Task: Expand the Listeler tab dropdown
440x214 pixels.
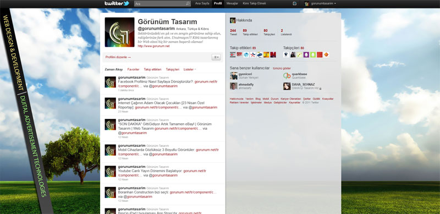Action: tap(190, 69)
